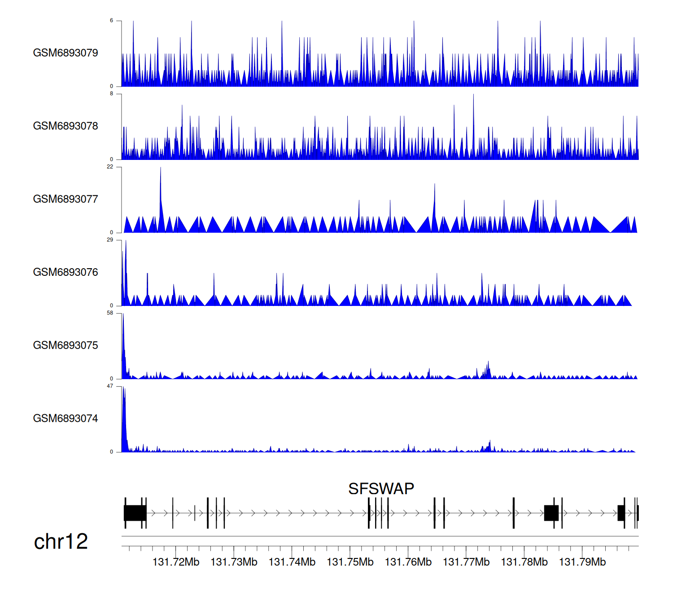The width and height of the screenshot is (673, 593).
Task: Select the chr12 chromosome label
Action: click(61, 542)
